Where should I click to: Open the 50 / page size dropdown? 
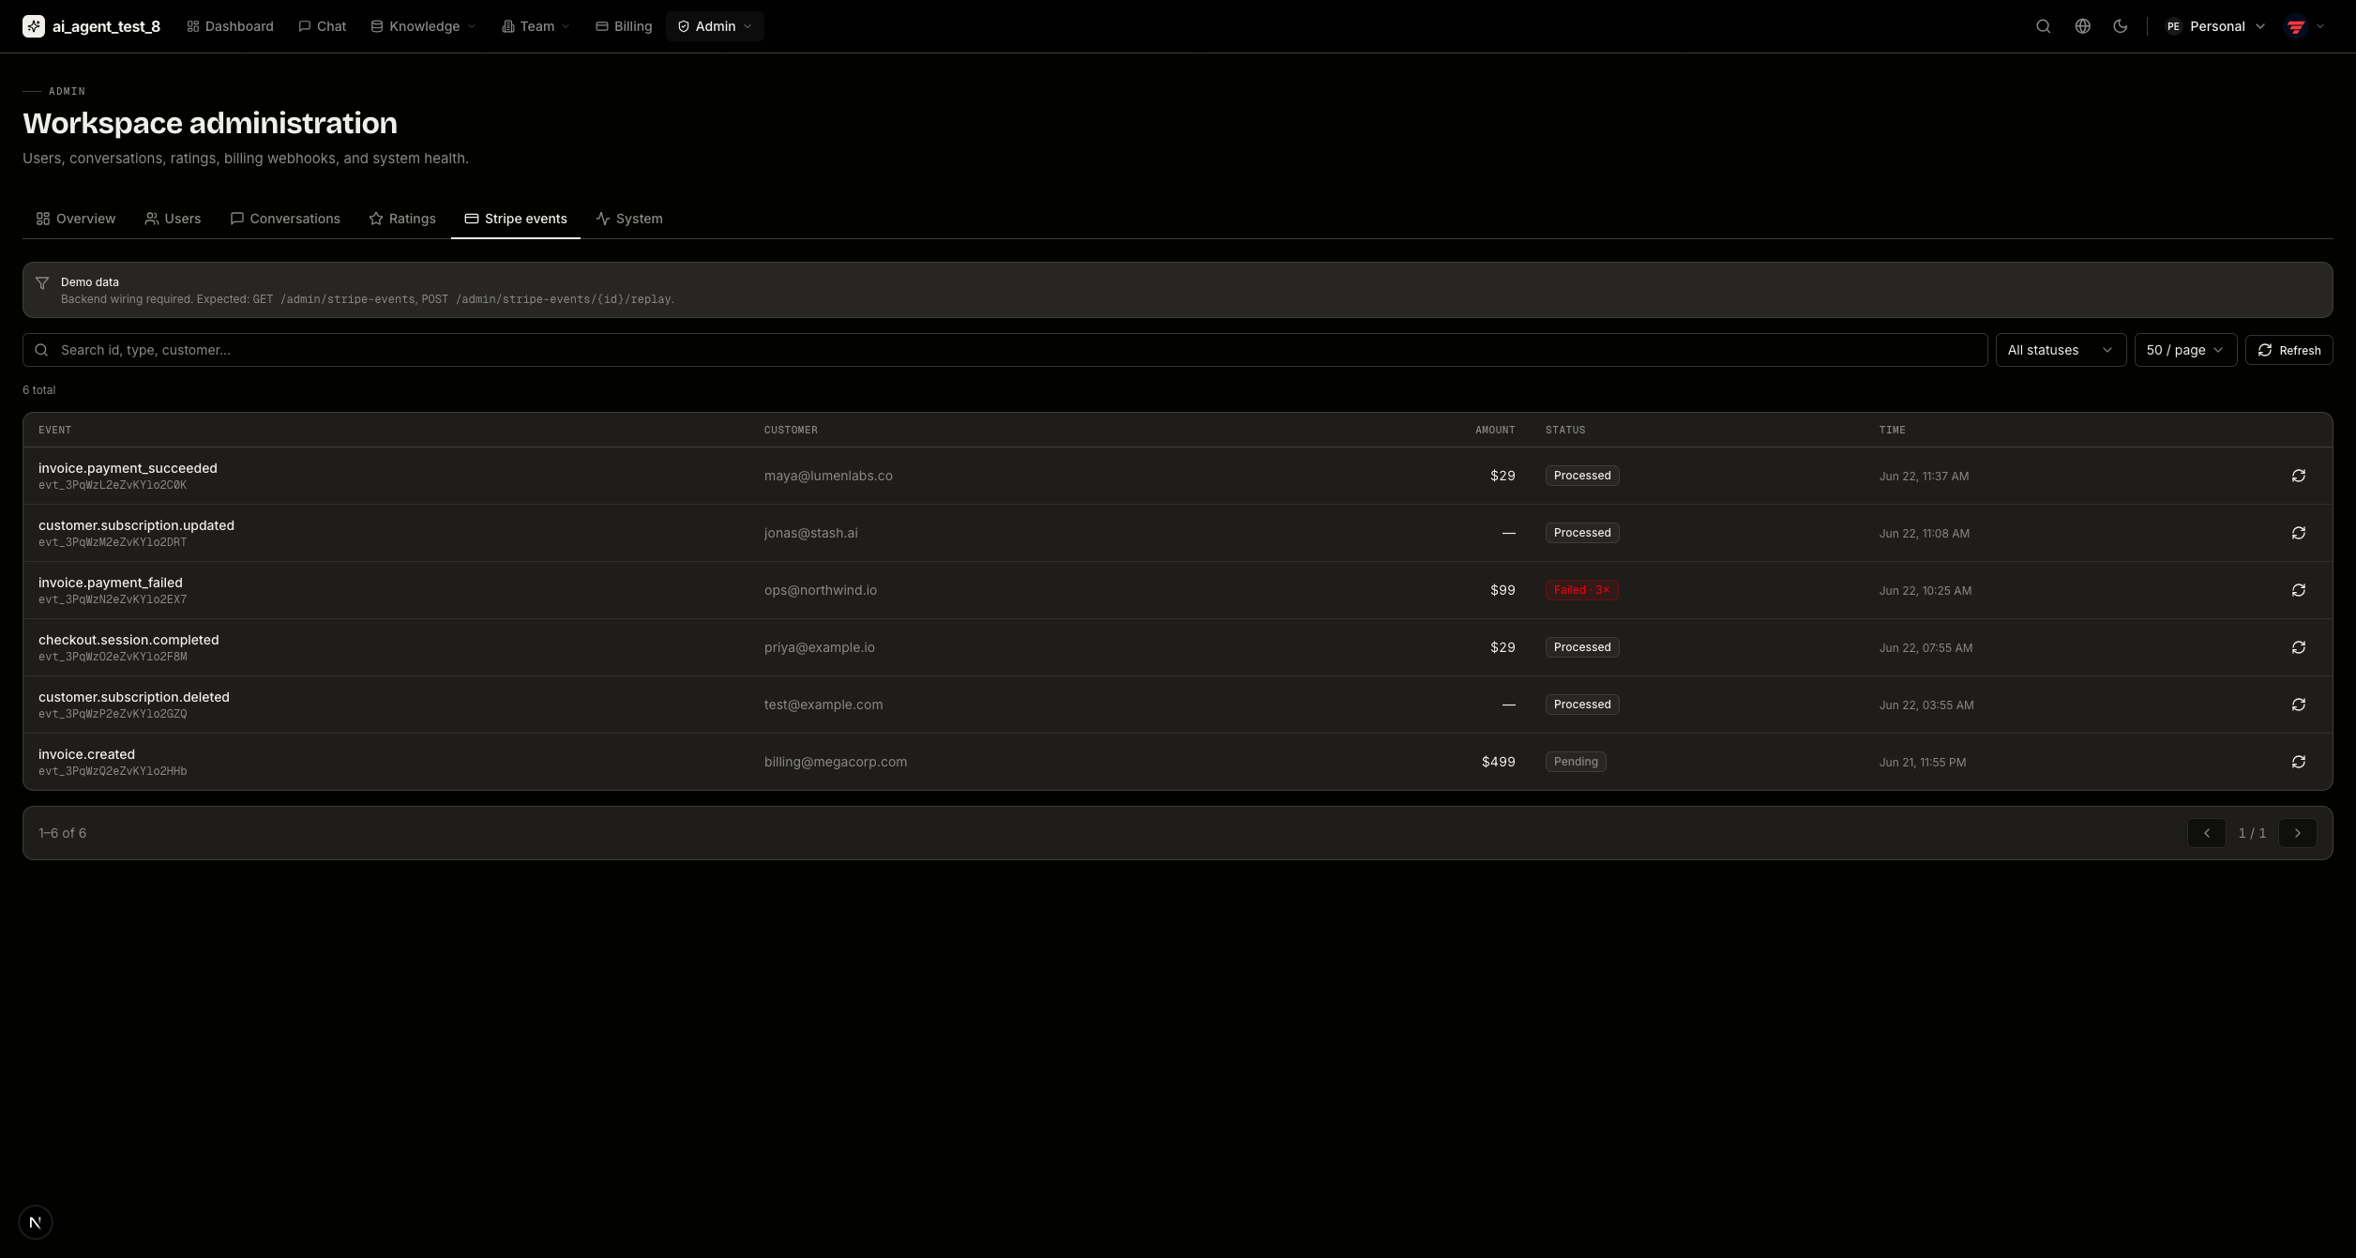pos(2185,350)
